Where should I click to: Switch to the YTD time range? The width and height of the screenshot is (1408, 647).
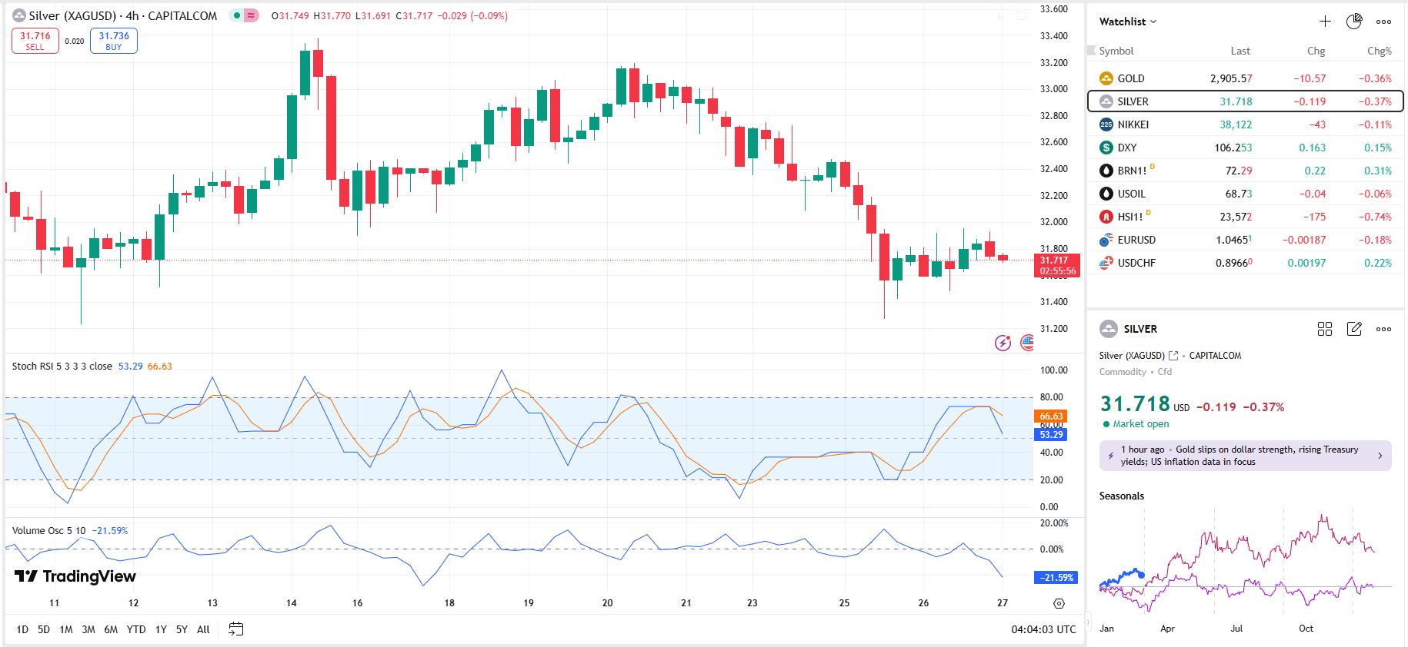[x=136, y=629]
